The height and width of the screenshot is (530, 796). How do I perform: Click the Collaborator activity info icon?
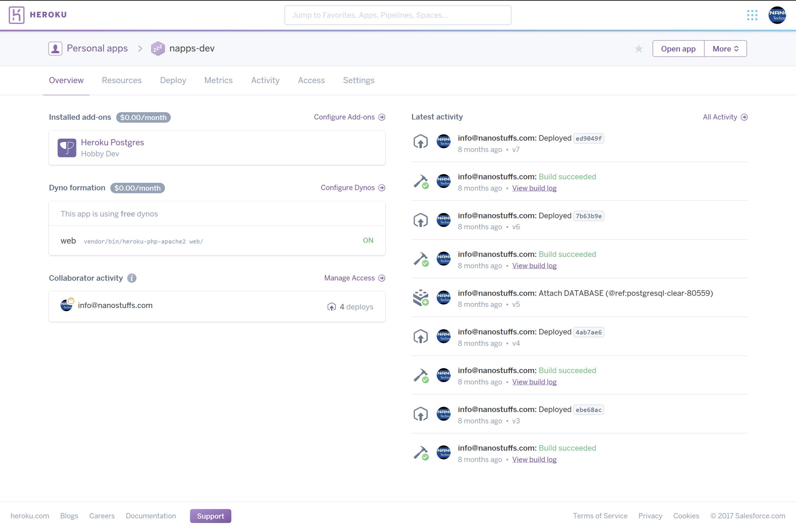click(x=132, y=278)
